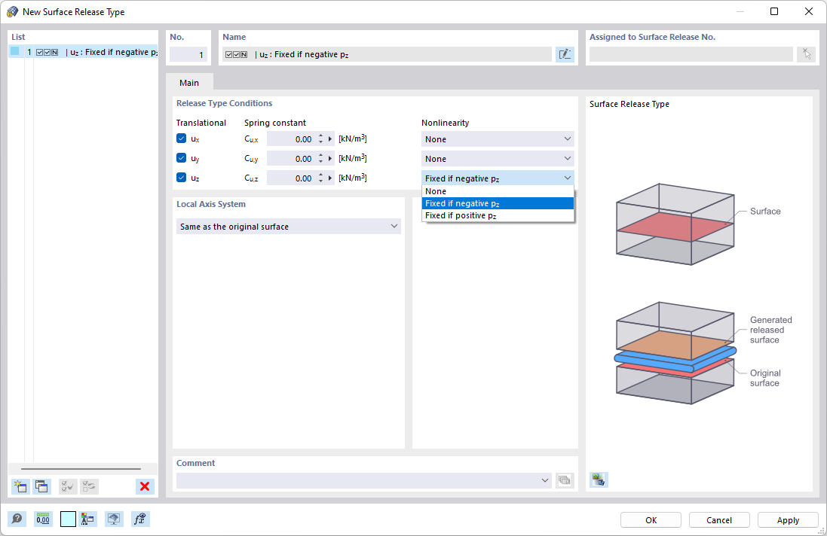
Task: Click the new item icon below List
Action: point(20,486)
